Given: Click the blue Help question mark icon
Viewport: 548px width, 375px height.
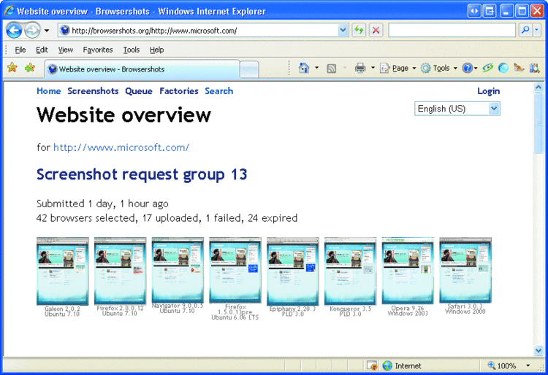Looking at the screenshot, I should point(467,68).
